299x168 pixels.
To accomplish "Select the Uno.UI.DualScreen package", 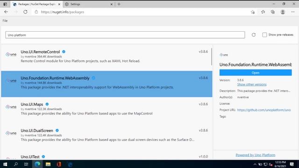I will pos(107,137).
